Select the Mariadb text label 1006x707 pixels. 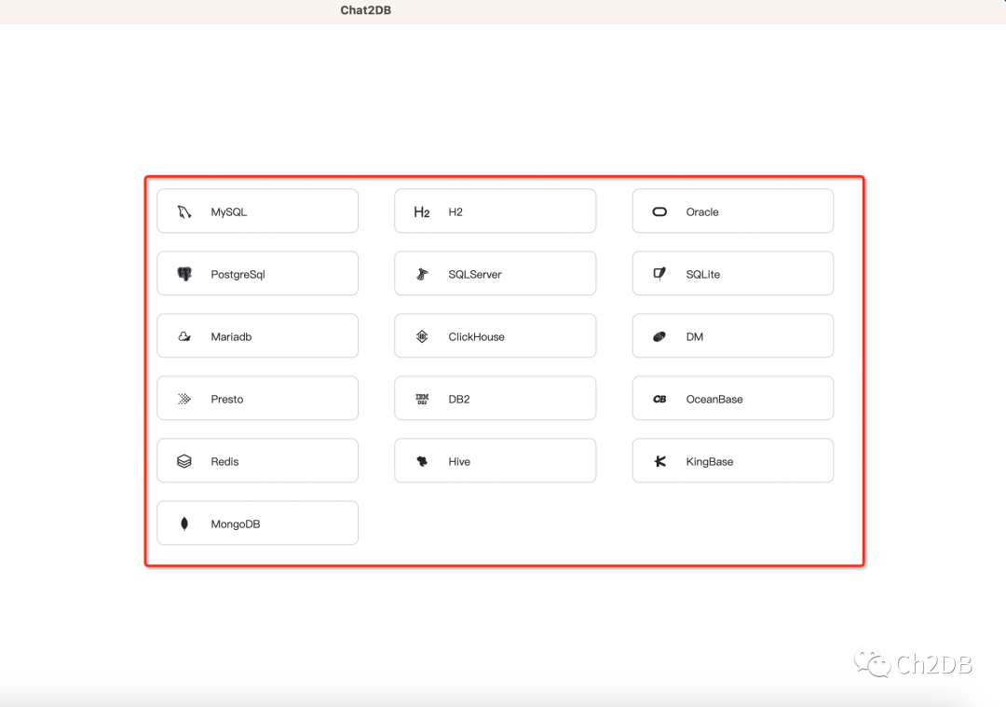231,337
